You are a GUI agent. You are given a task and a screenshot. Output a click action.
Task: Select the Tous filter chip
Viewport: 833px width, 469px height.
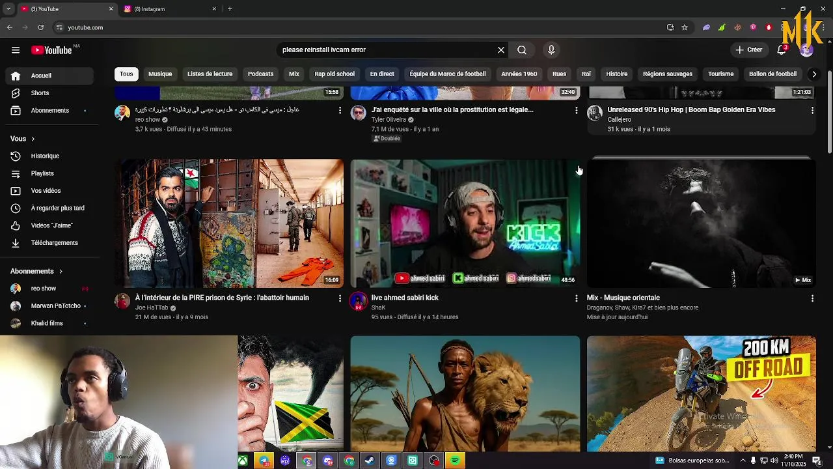point(126,74)
